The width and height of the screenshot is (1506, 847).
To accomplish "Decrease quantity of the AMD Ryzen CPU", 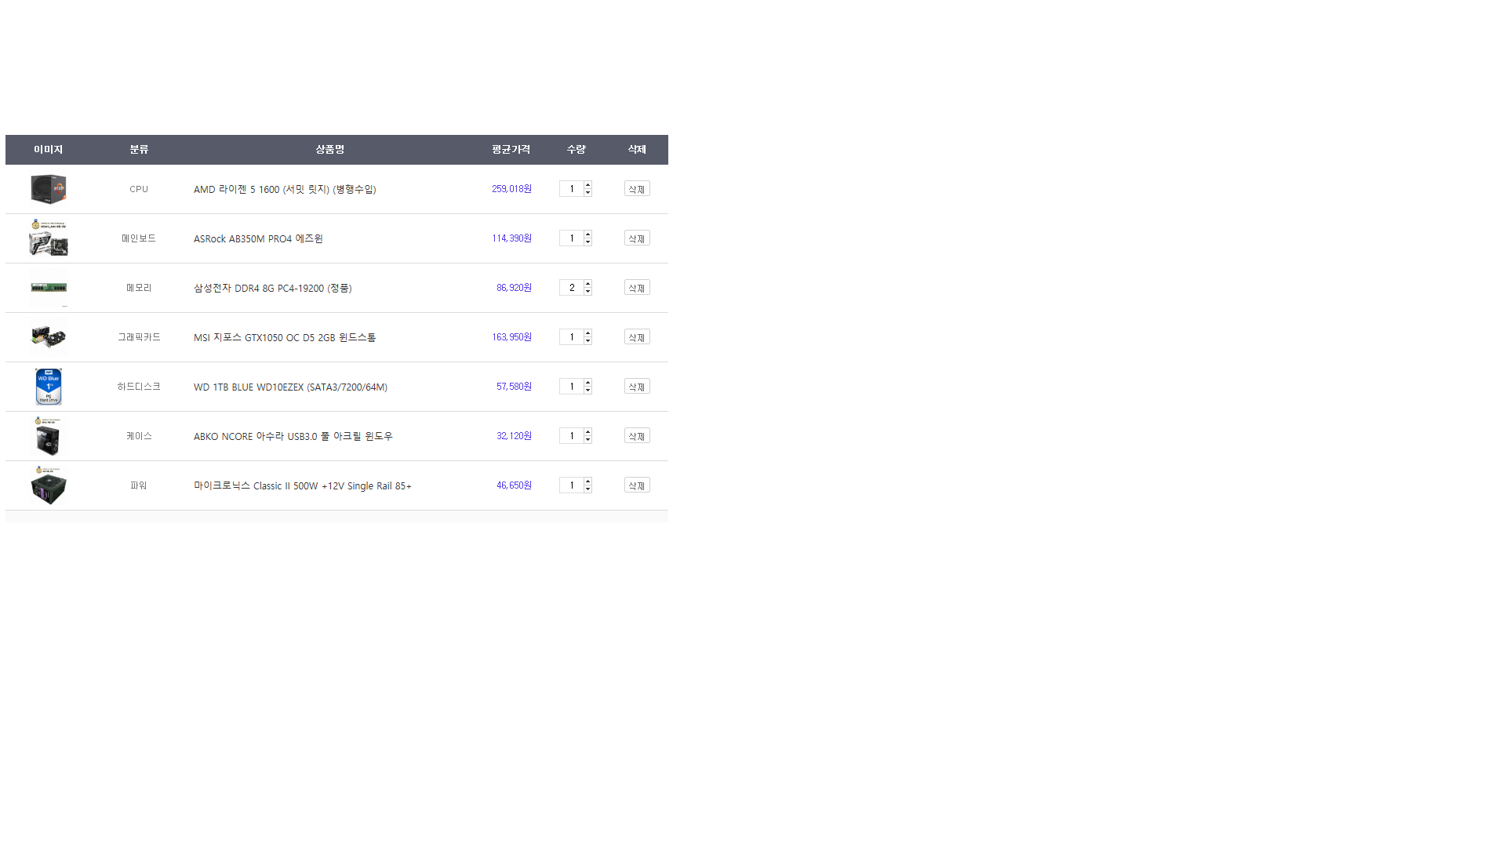I will pos(588,193).
